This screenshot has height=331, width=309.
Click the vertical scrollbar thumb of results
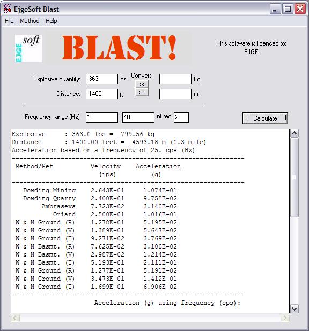295,177
